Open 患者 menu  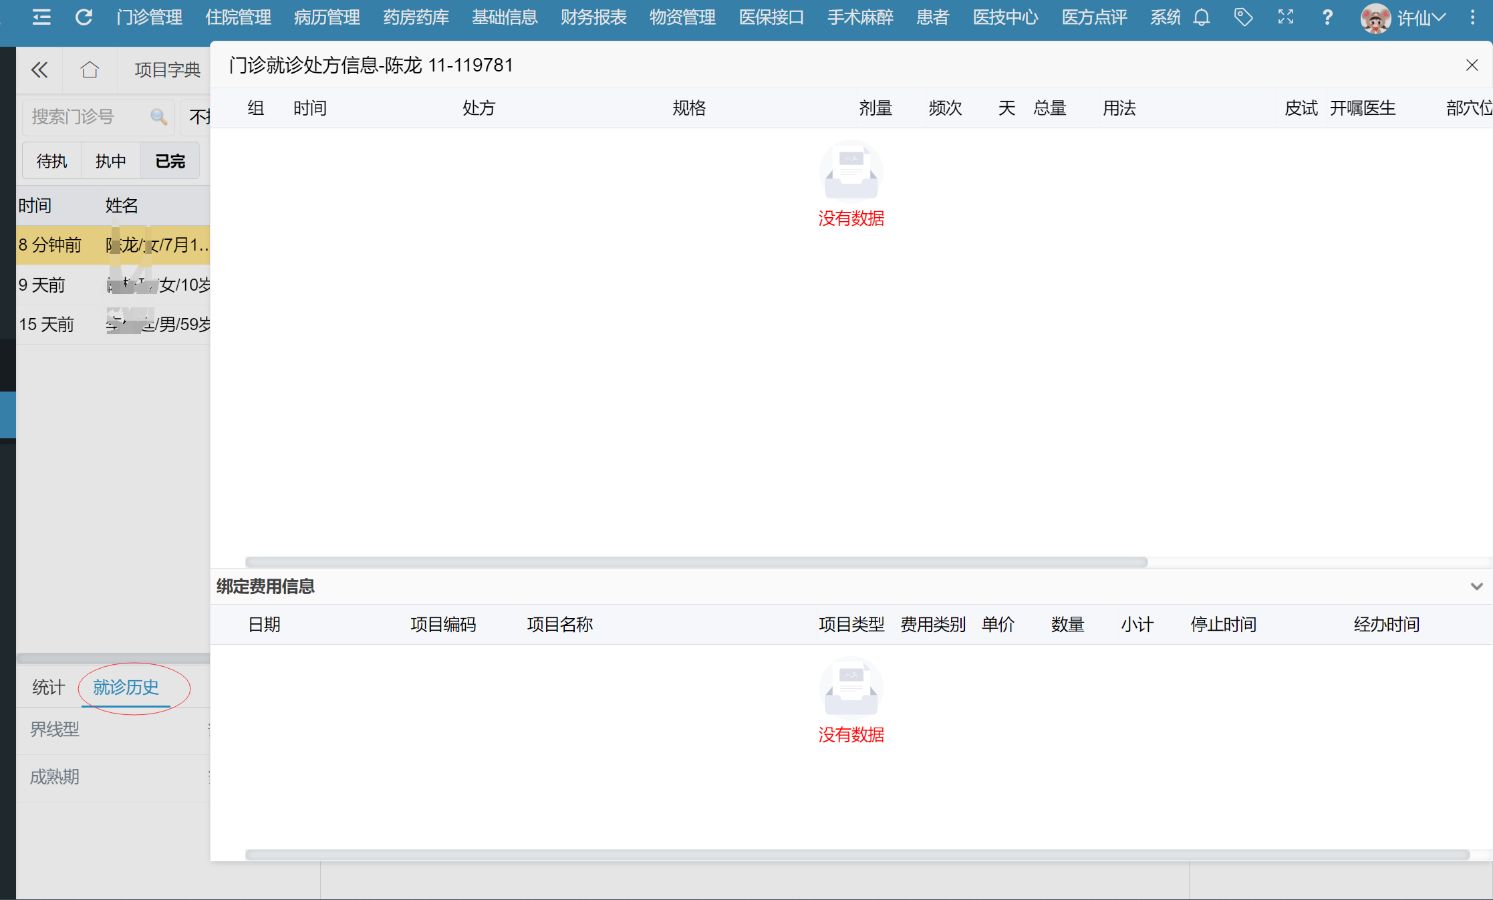[x=932, y=17]
